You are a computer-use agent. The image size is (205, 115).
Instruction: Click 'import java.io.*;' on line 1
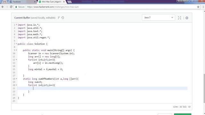click(29, 25)
